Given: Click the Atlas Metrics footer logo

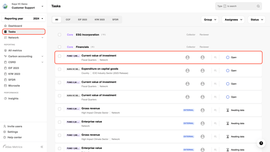Looking at the screenshot, I should click(12, 147).
